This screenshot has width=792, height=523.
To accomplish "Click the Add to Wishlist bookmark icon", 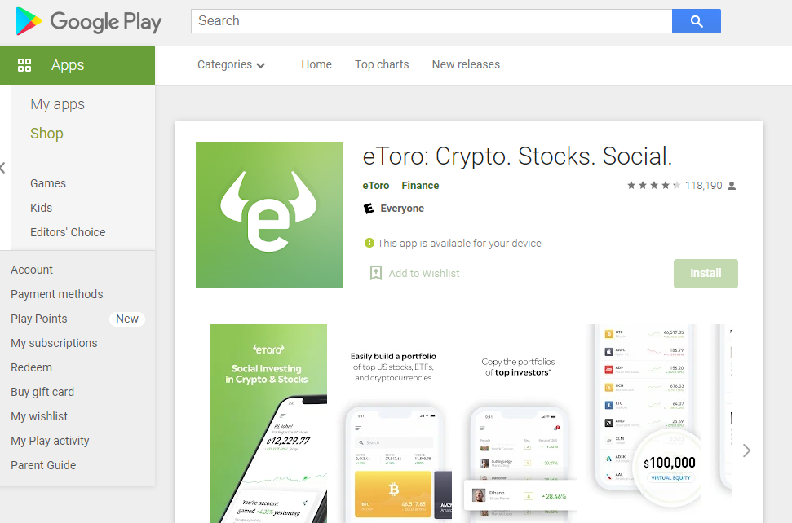I will click(376, 273).
